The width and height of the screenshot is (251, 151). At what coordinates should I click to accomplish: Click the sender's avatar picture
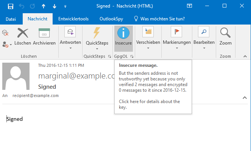16,76
